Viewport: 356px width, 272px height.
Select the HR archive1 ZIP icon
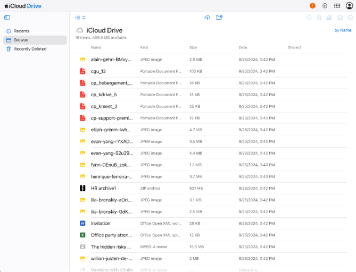click(x=82, y=188)
